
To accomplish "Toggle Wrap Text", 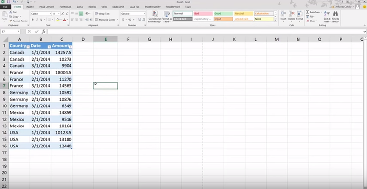I will (x=103, y=14).
